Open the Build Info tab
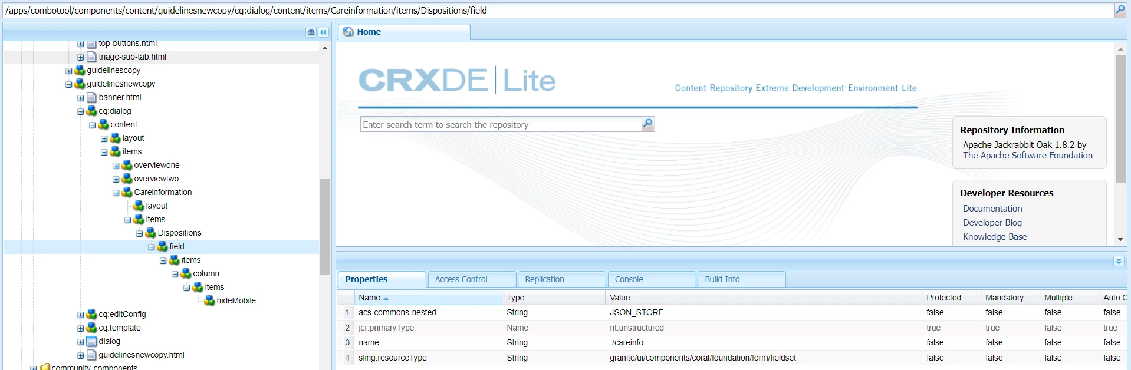 point(741,279)
